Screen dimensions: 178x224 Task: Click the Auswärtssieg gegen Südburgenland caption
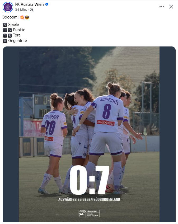coord(89,199)
